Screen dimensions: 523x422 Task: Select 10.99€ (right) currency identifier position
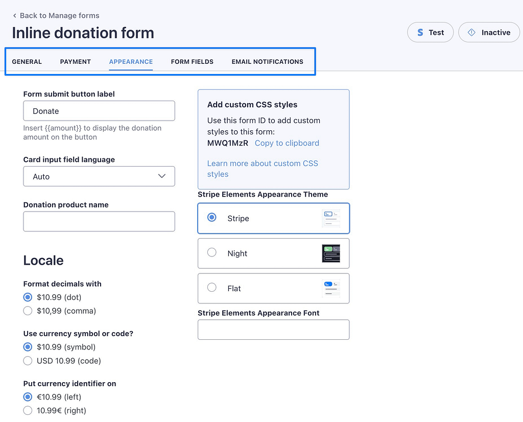coord(28,410)
